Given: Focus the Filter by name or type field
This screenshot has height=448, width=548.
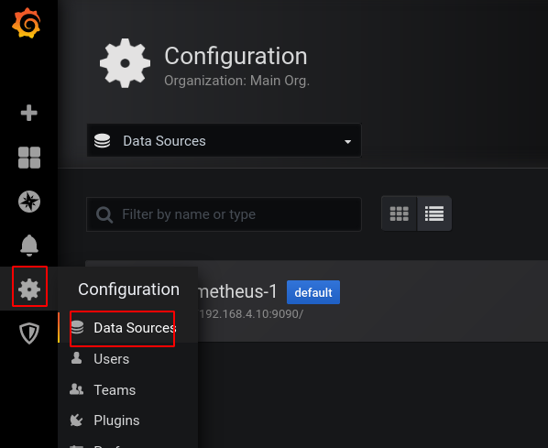Looking at the screenshot, I should pos(224,214).
